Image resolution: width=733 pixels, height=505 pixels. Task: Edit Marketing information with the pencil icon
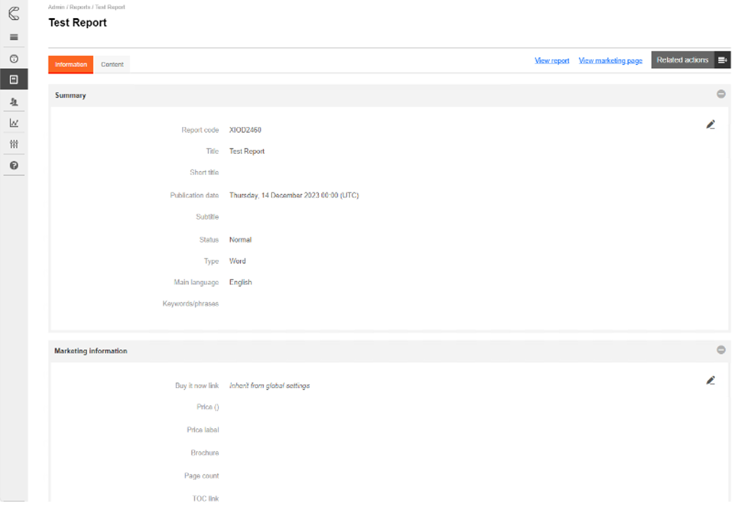pos(710,380)
